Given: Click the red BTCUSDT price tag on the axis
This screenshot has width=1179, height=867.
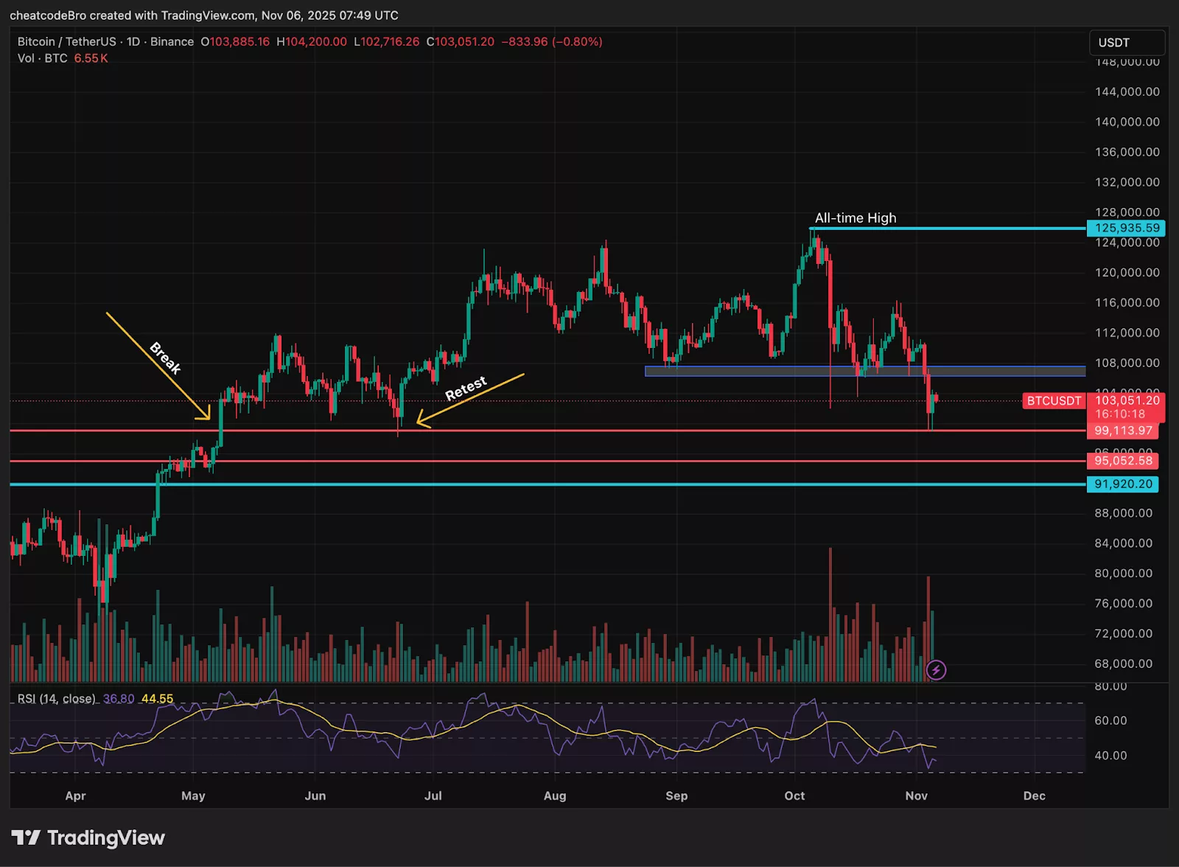Looking at the screenshot, I should [x=1053, y=402].
